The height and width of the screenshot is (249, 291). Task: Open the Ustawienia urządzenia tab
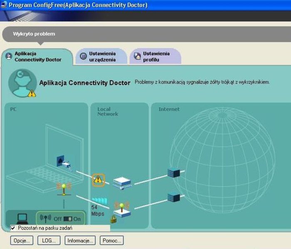pos(101,56)
